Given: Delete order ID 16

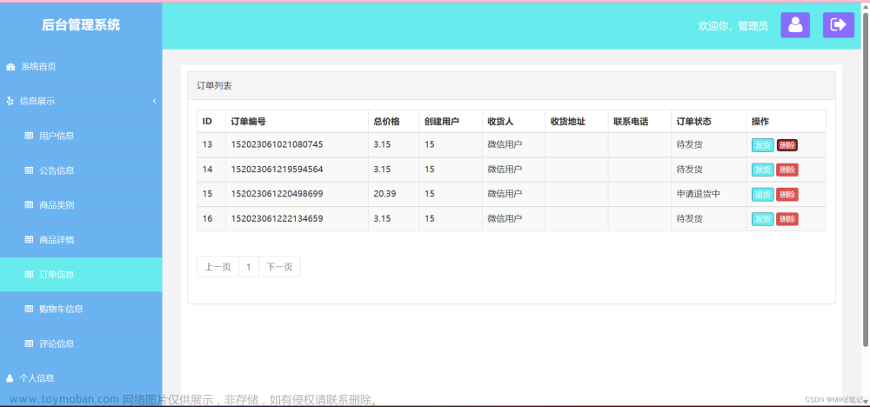Looking at the screenshot, I should click(x=787, y=219).
